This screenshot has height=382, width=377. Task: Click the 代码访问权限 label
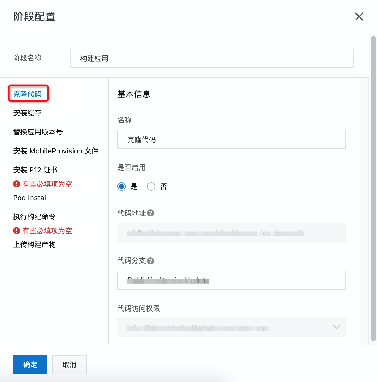tap(139, 308)
